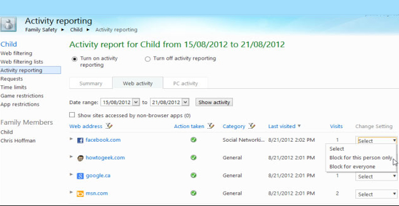
Task: Sort by Visits column header
Action: 336,126
